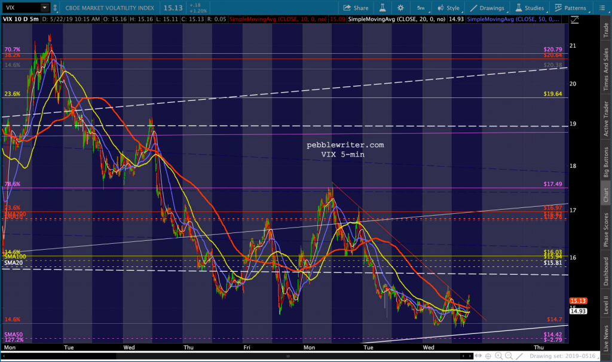The image size is (612, 362).
Task: Open chart settings gear icon
Action: pos(400,8)
